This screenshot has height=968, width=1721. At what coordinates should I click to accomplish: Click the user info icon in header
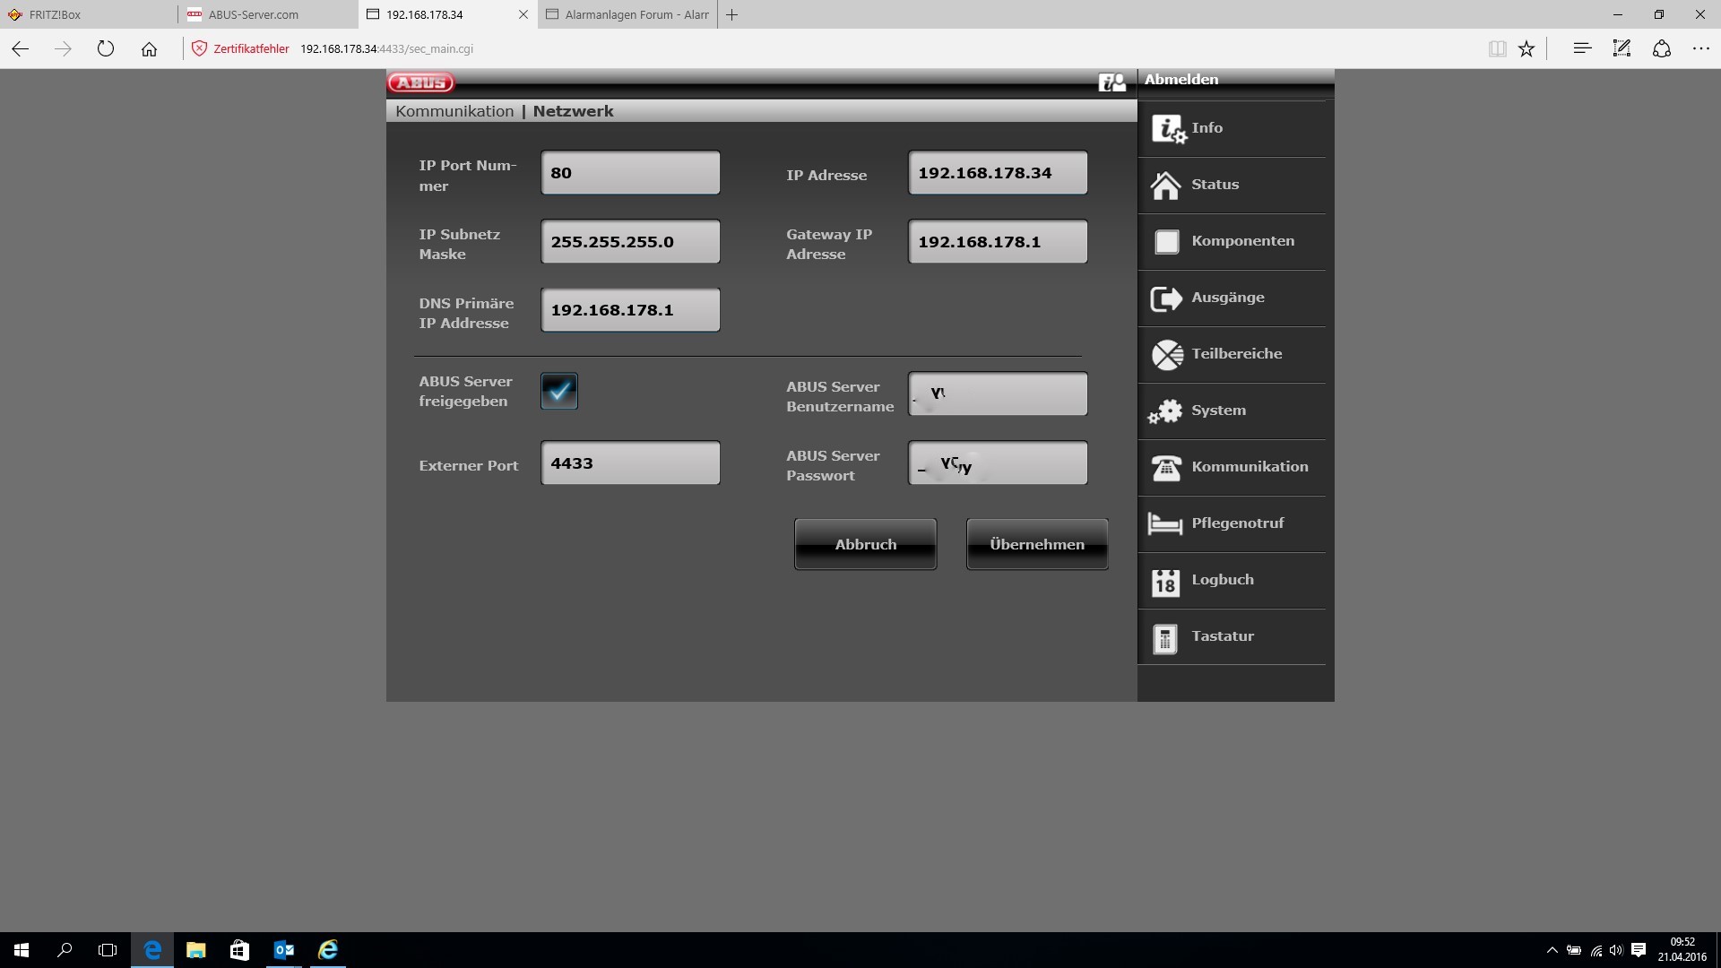pos(1111,82)
